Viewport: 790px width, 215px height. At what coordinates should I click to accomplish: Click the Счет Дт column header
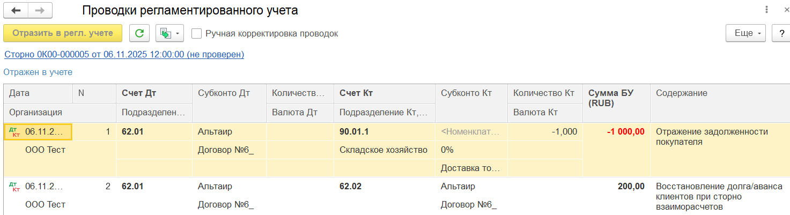pos(138,93)
